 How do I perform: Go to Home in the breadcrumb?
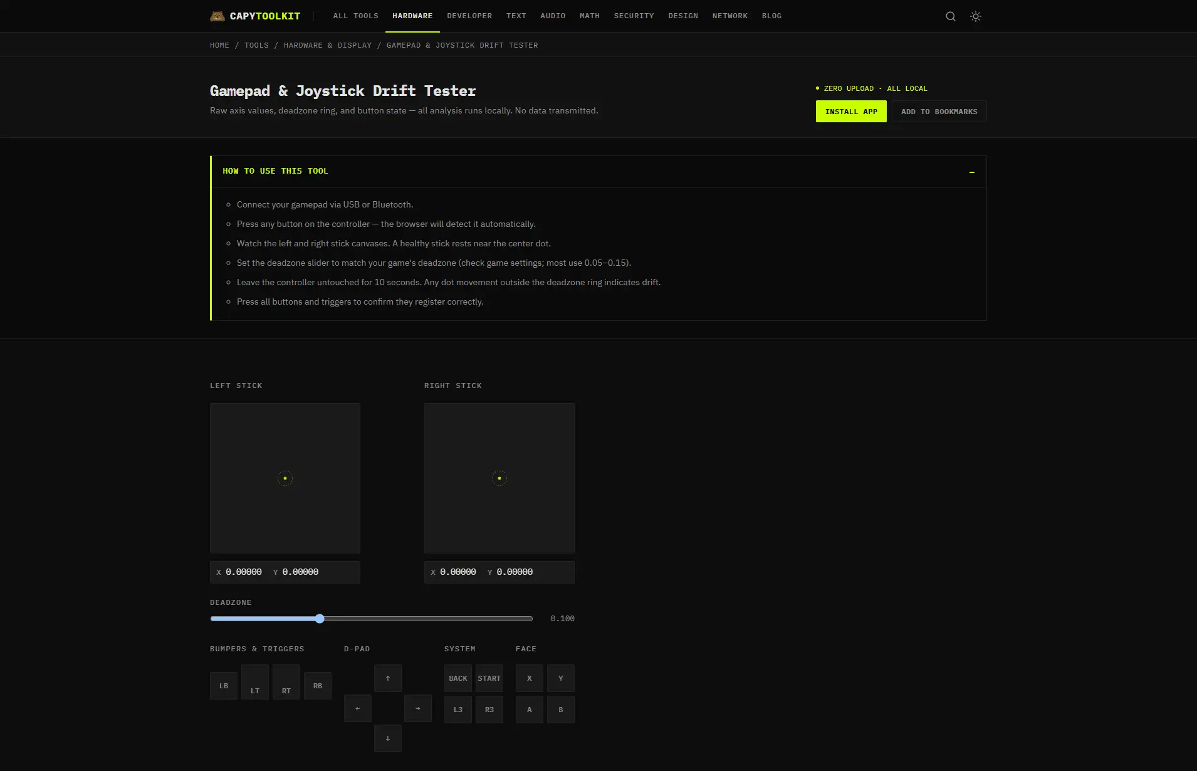pos(219,45)
